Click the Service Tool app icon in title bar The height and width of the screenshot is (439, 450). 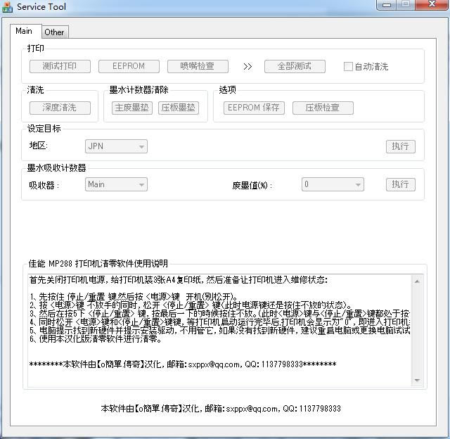pyautogui.click(x=7, y=7)
